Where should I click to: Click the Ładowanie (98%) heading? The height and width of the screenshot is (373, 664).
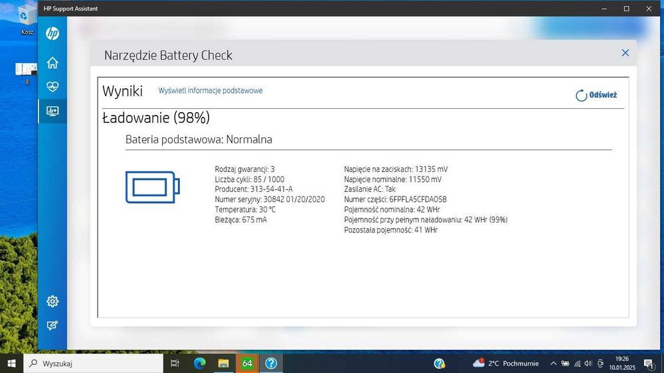coord(156,117)
